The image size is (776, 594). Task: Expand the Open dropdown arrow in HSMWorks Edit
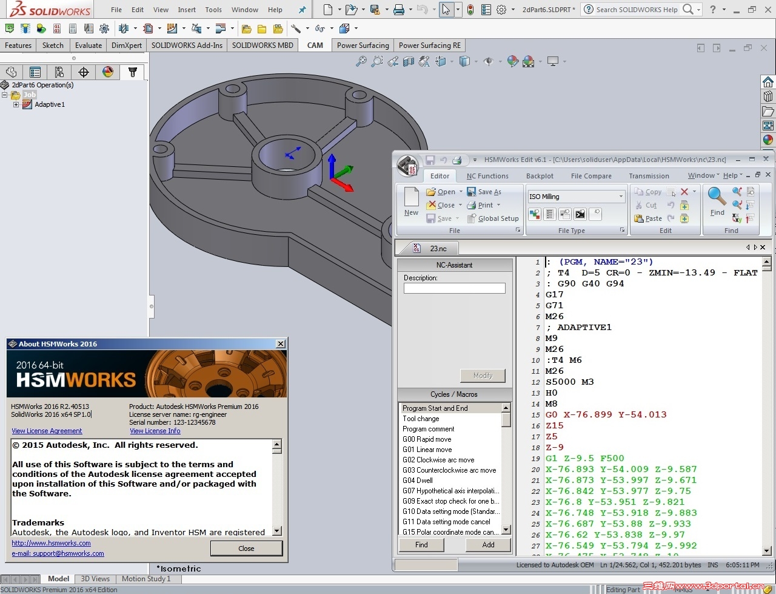(x=461, y=192)
